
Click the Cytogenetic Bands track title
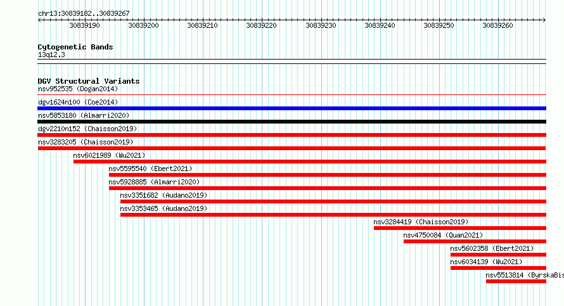coord(75,47)
